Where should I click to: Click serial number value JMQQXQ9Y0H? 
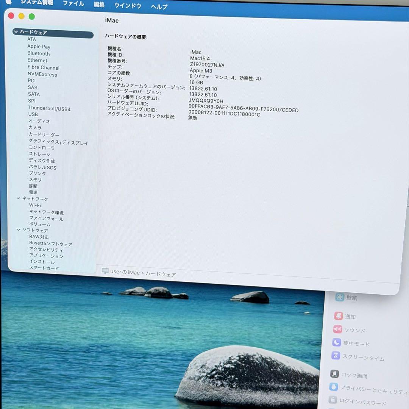pyautogui.click(x=206, y=101)
